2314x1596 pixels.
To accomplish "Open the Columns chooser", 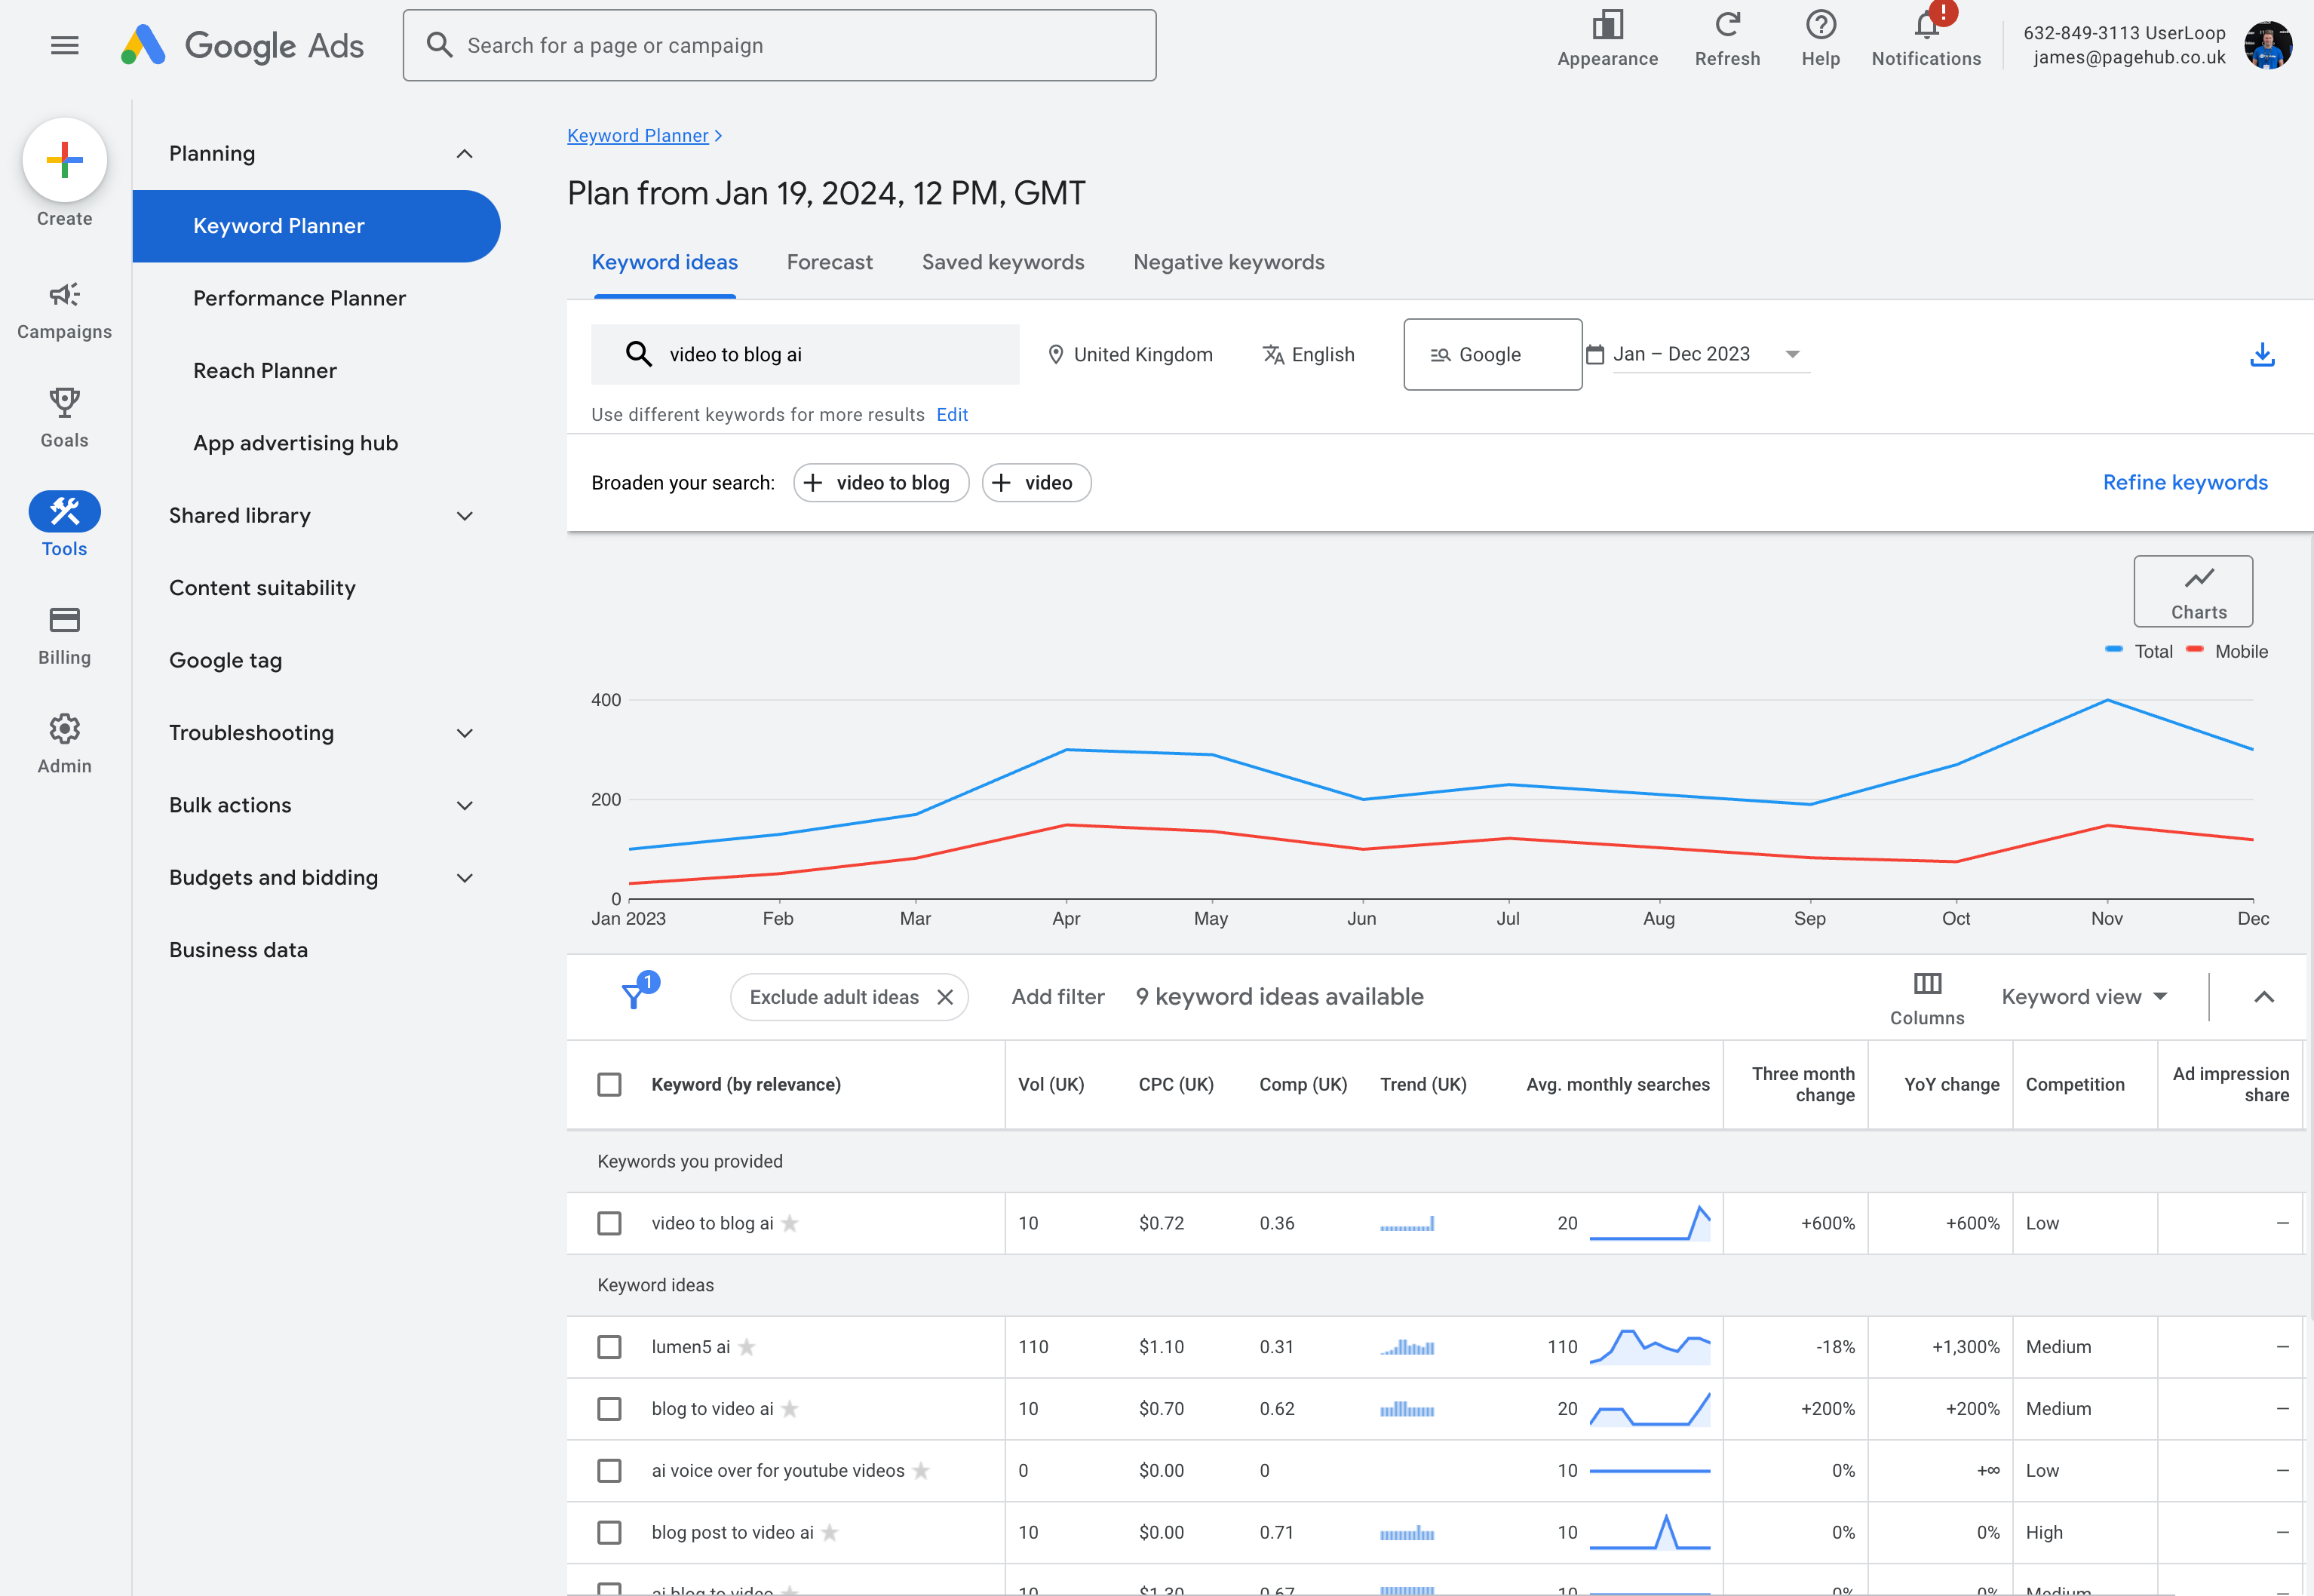I will [x=1927, y=998].
